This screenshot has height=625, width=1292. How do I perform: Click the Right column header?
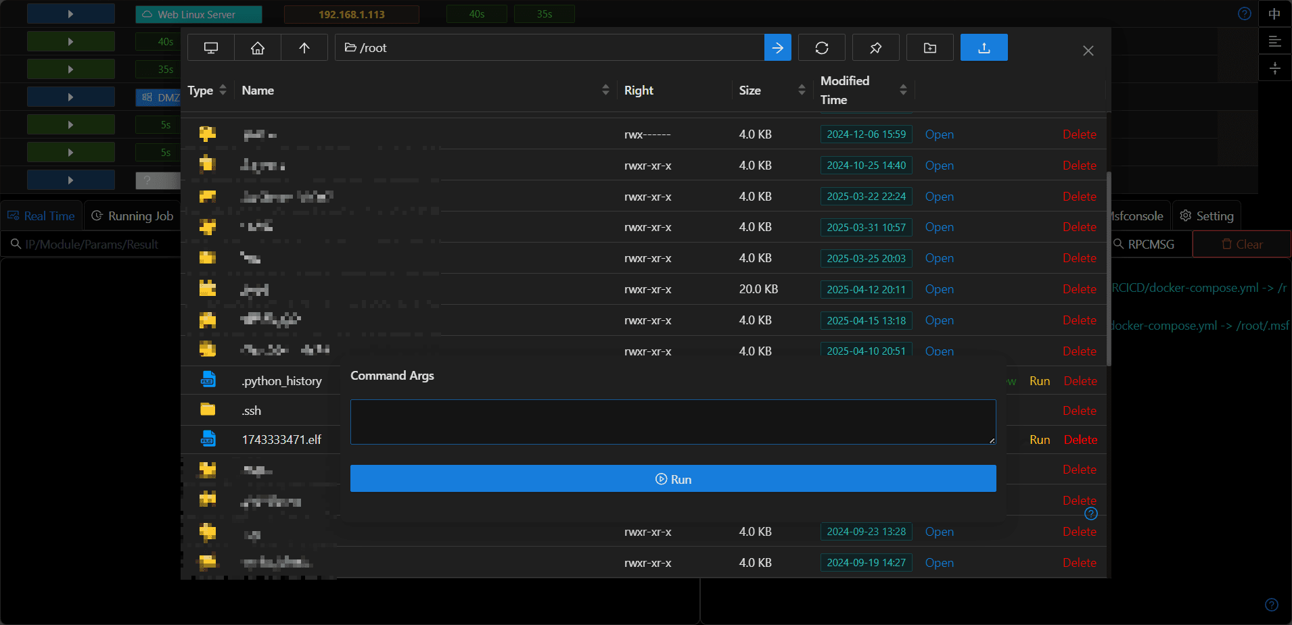point(639,90)
